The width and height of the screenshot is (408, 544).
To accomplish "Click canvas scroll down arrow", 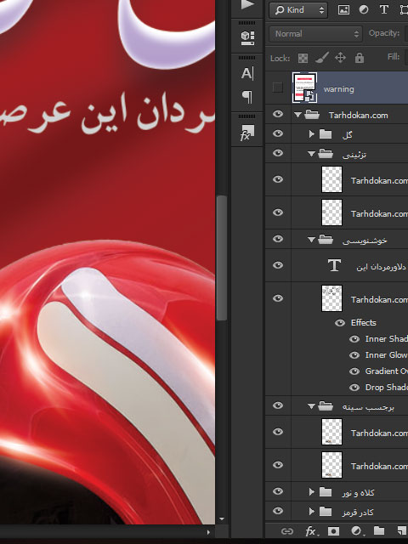I will pos(222,519).
